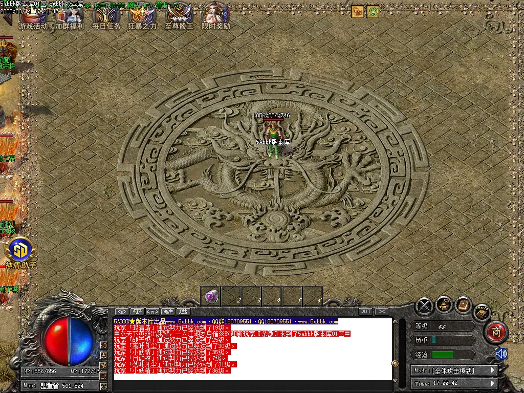Toggle the eye icon in chat toolbar
This screenshot has width=524, height=393.
pyautogui.click(x=121, y=312)
